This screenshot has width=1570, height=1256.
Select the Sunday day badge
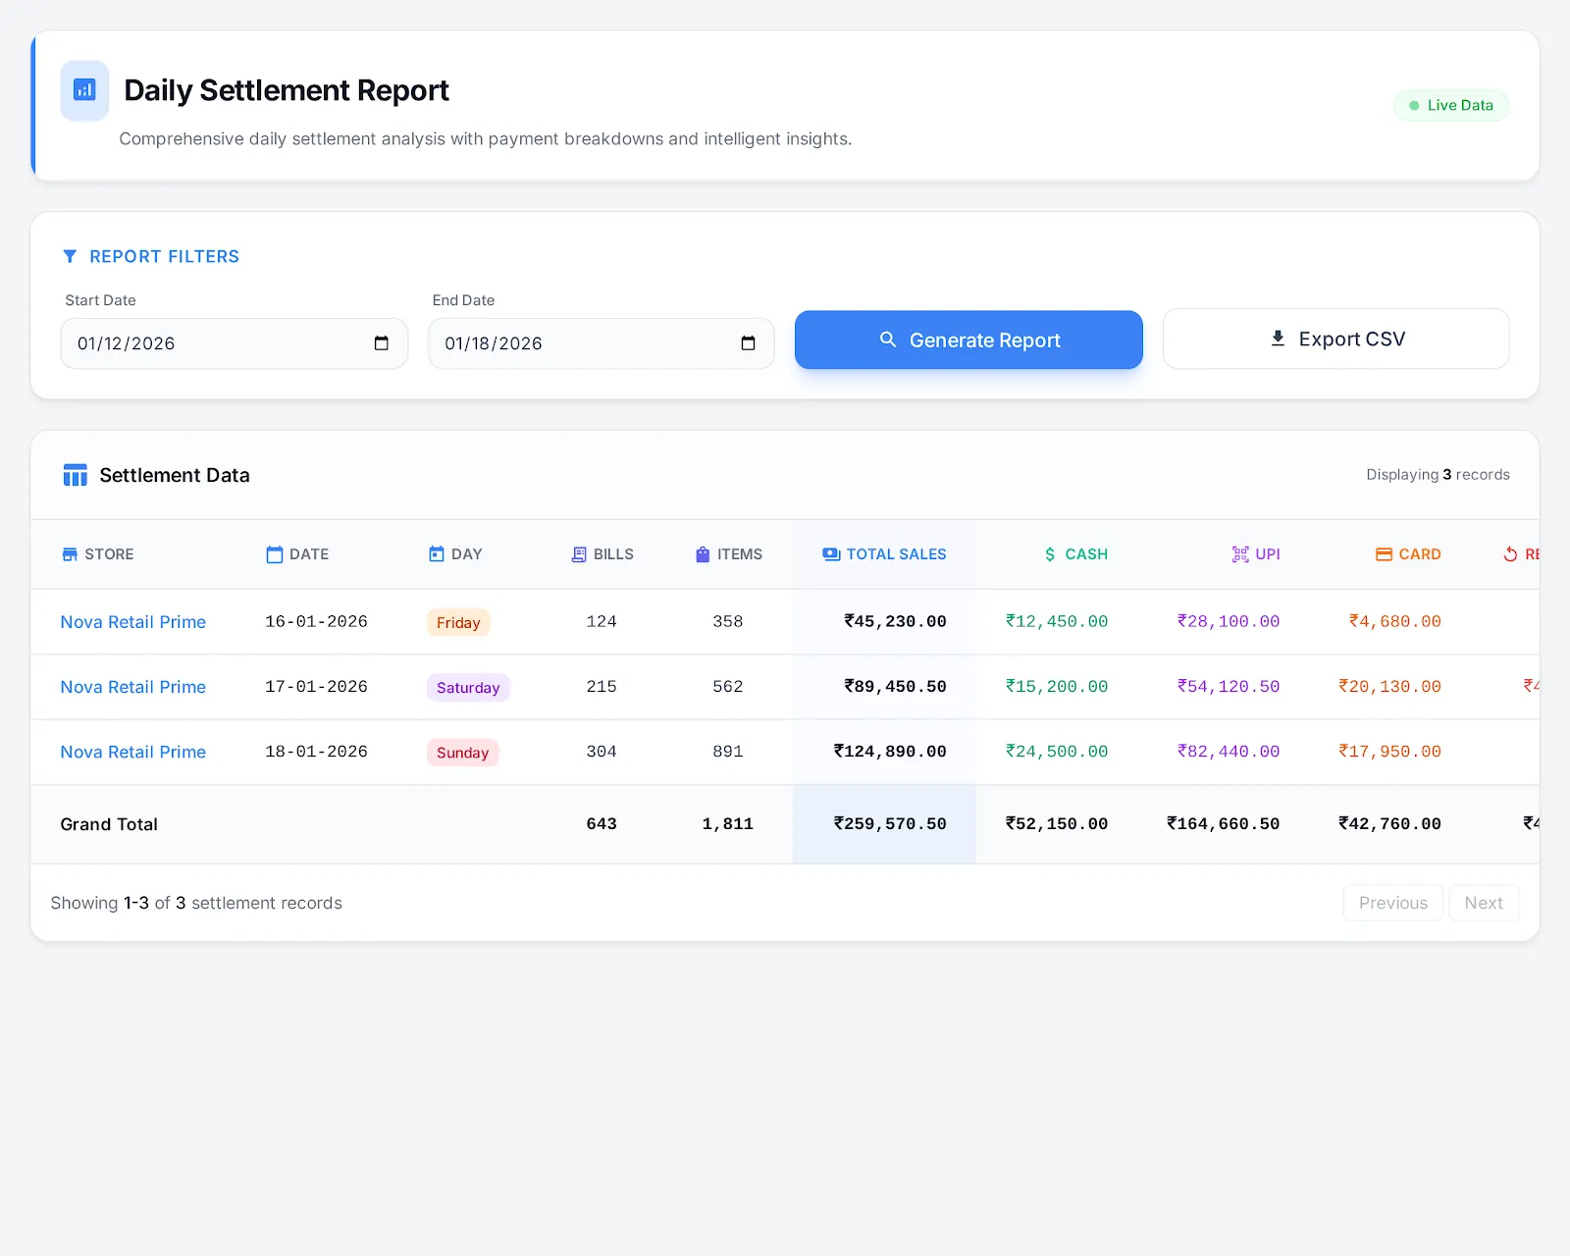point(462,752)
